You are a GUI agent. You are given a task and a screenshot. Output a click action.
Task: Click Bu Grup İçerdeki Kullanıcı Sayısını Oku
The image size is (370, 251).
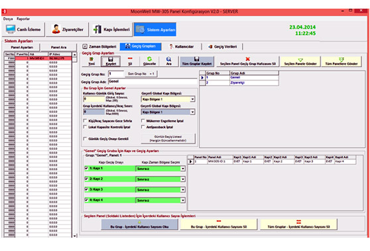[x=140, y=224]
